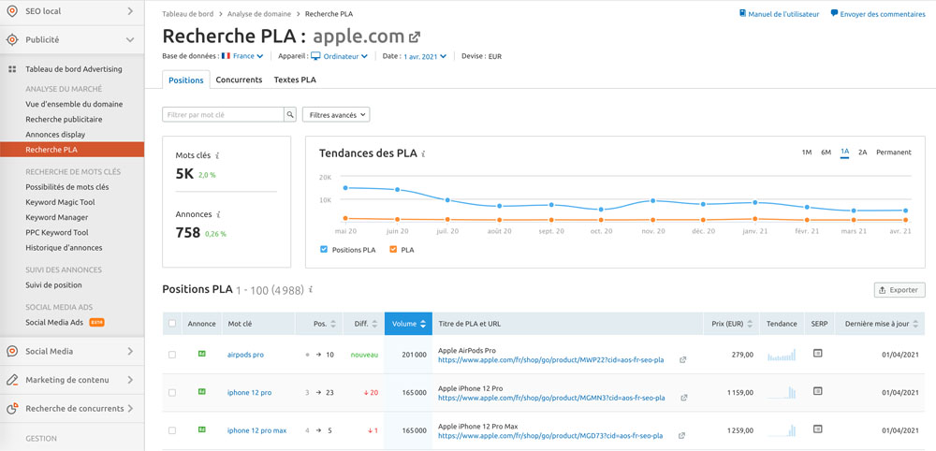Select the 2A chart range
This screenshot has width=936, height=451.
point(863,153)
